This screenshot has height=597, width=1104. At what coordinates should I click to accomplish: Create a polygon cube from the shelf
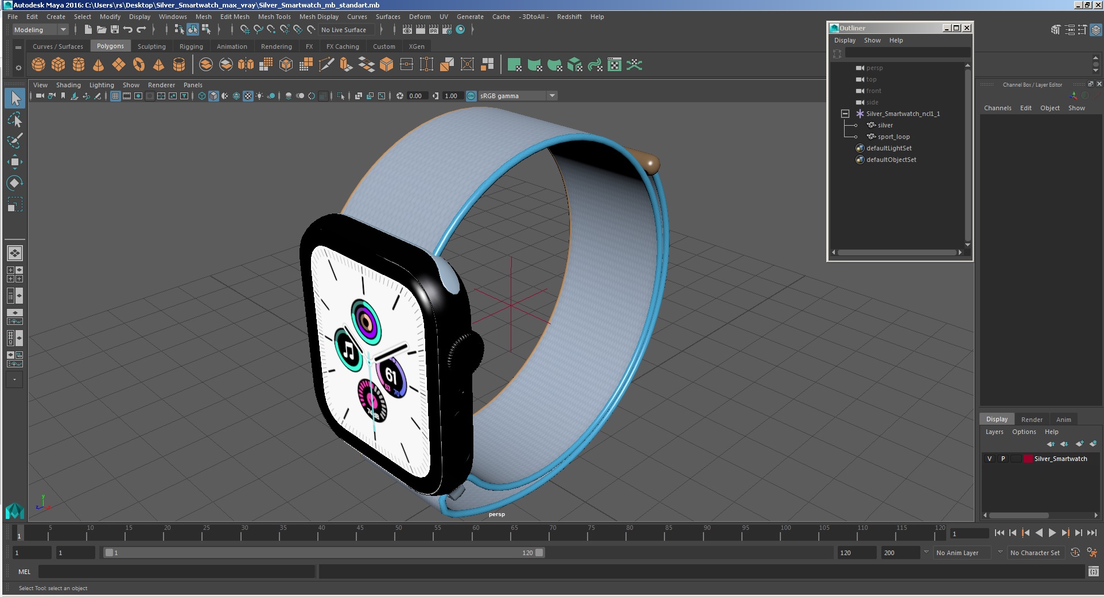coord(59,65)
